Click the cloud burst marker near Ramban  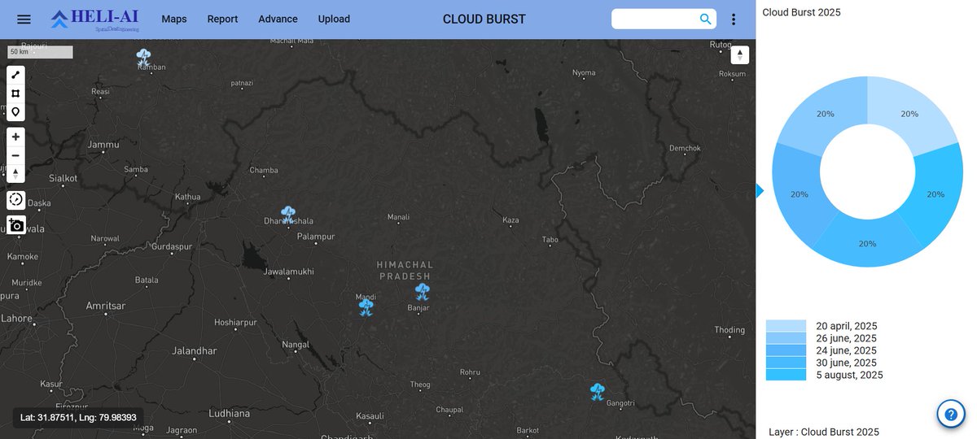click(143, 58)
